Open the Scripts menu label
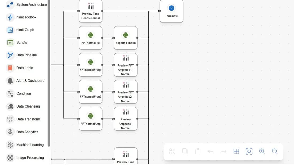This screenshot has height=165, width=294. click(x=22, y=42)
